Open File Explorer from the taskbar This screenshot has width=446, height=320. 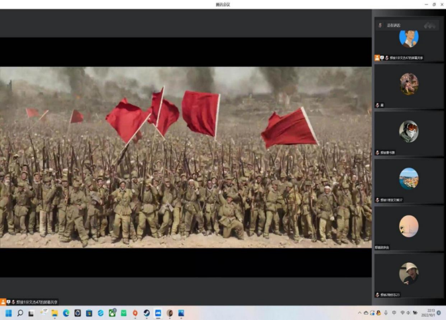(54, 313)
